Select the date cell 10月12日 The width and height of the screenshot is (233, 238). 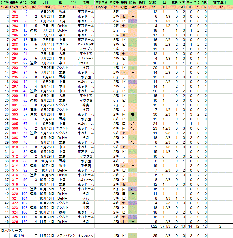(46, 180)
